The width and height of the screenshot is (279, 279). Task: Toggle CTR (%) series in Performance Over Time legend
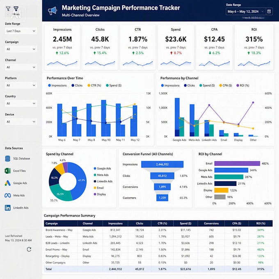tap(94, 85)
